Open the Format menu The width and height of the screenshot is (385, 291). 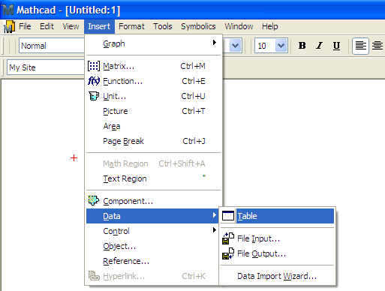(131, 26)
